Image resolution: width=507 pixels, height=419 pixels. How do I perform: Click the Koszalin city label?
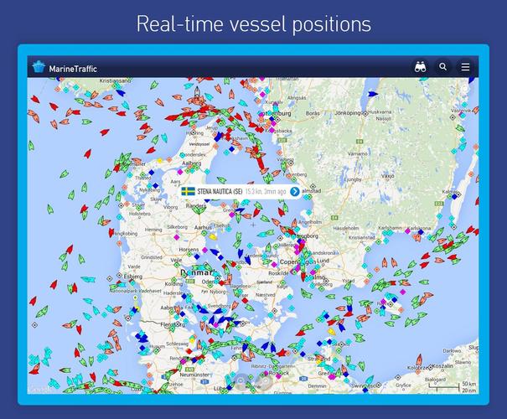point(442,365)
